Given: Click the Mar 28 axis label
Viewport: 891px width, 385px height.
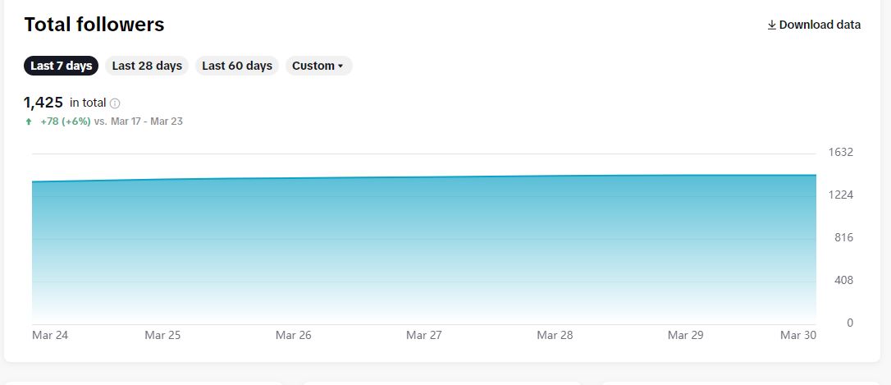Looking at the screenshot, I should pos(555,336).
